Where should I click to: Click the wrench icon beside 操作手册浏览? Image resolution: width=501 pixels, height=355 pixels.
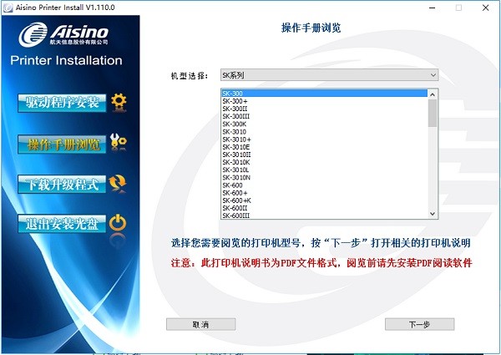[119, 142]
